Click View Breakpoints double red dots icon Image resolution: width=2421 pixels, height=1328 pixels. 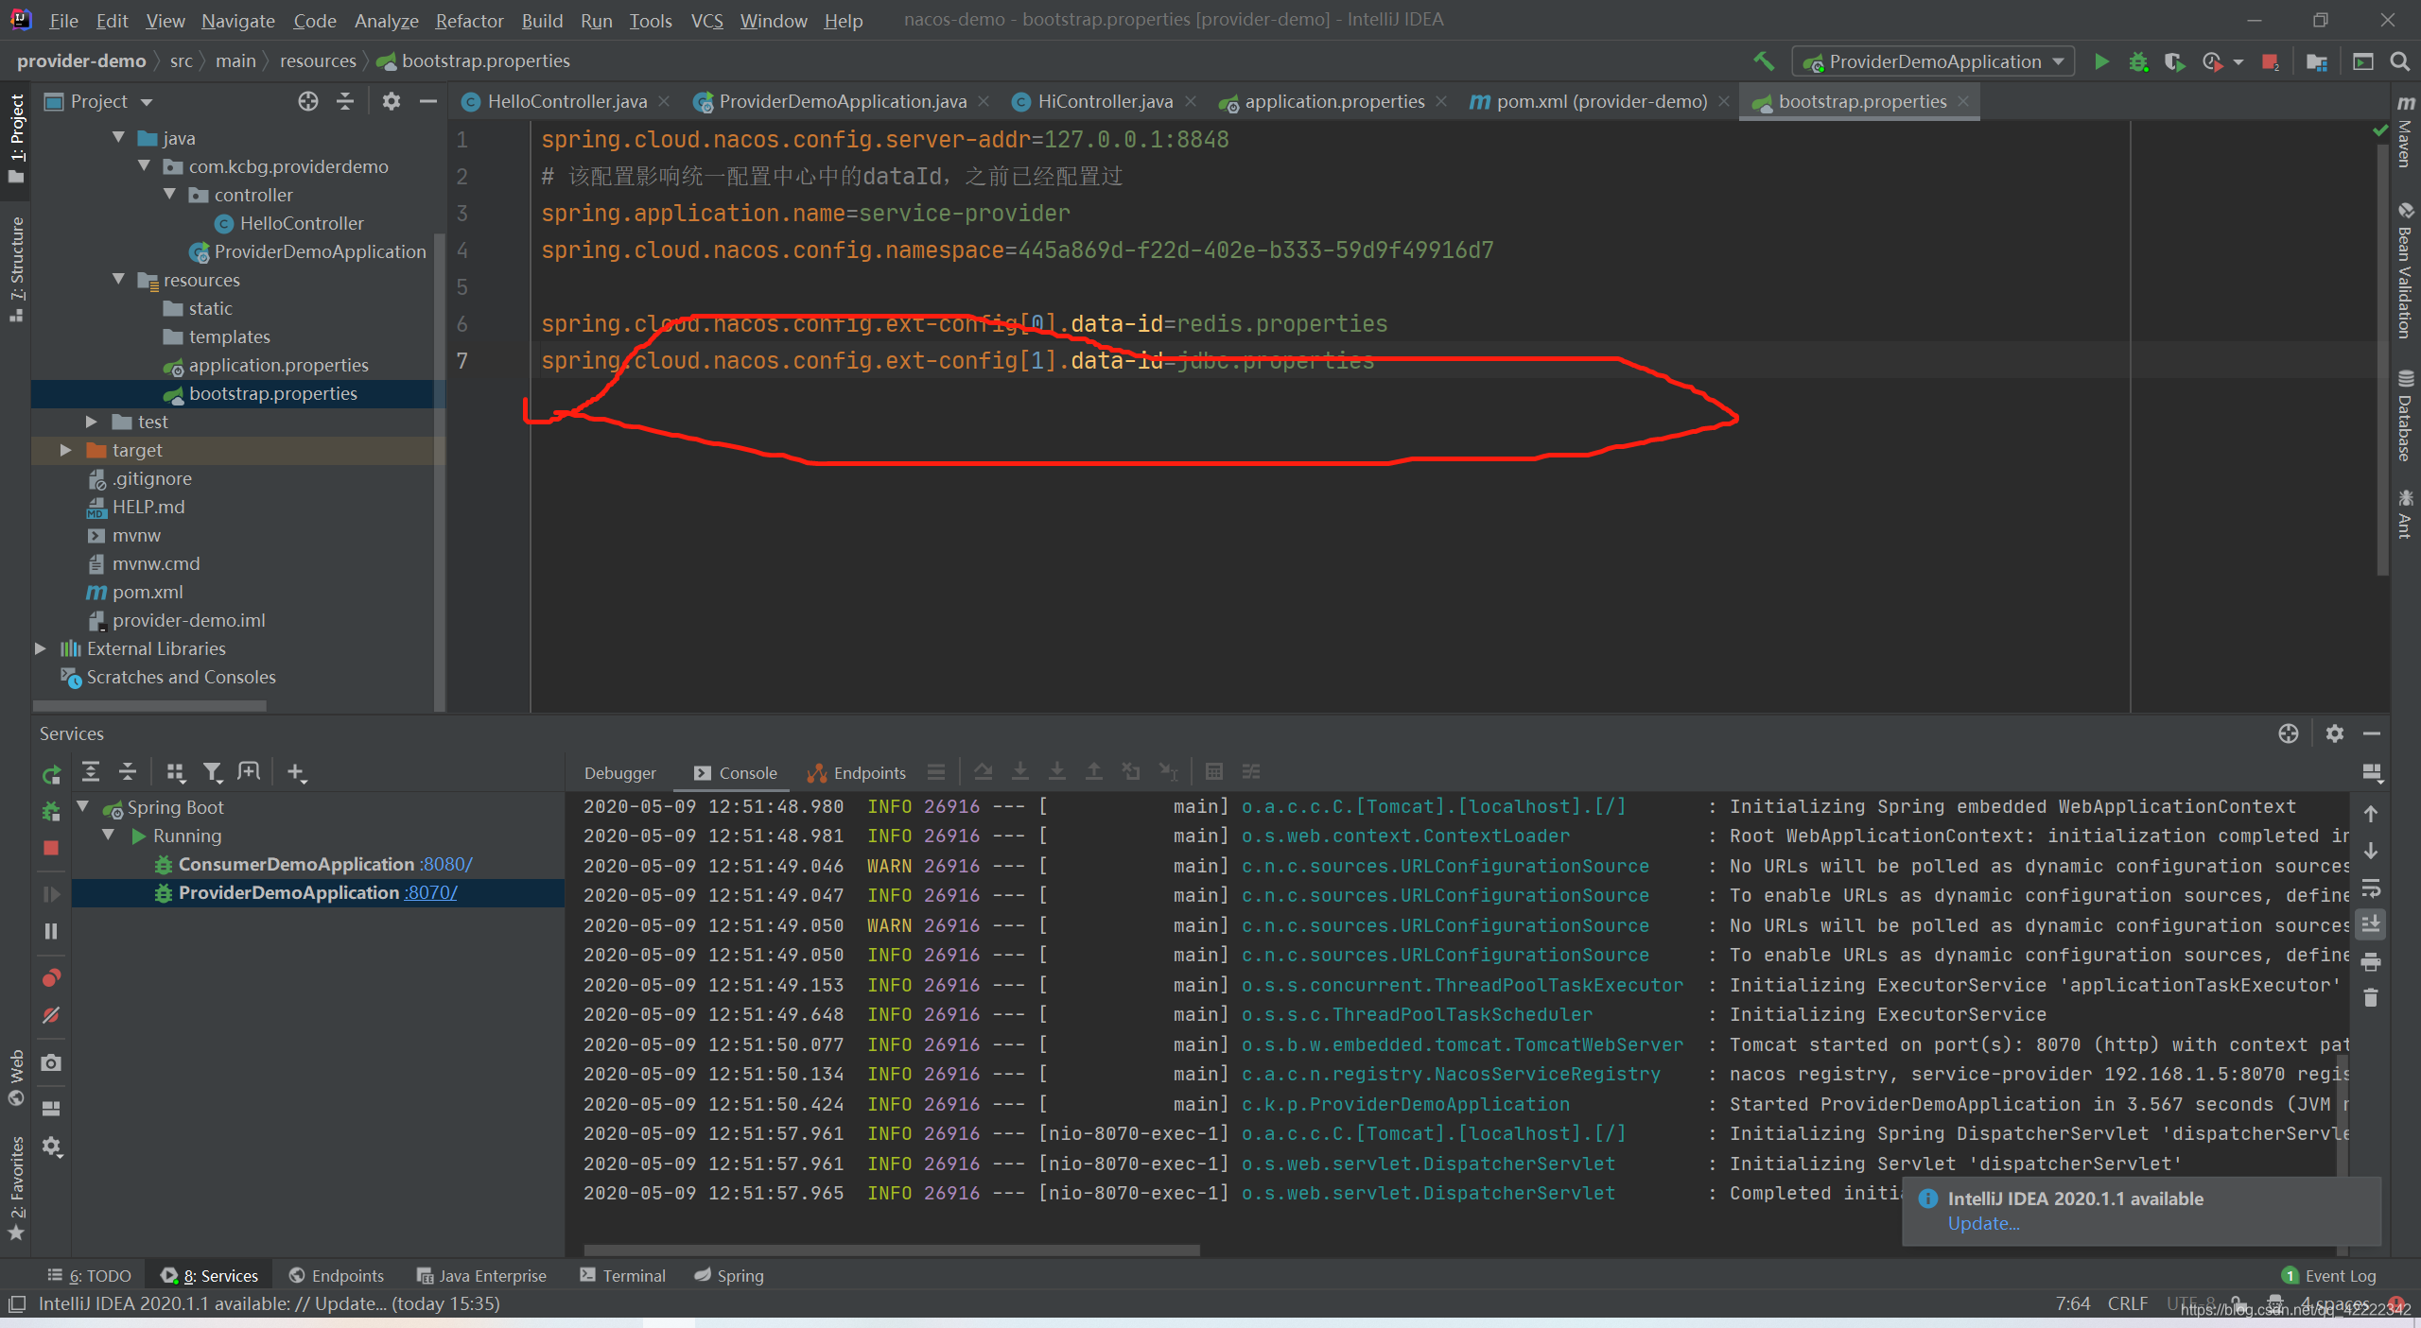click(x=51, y=977)
